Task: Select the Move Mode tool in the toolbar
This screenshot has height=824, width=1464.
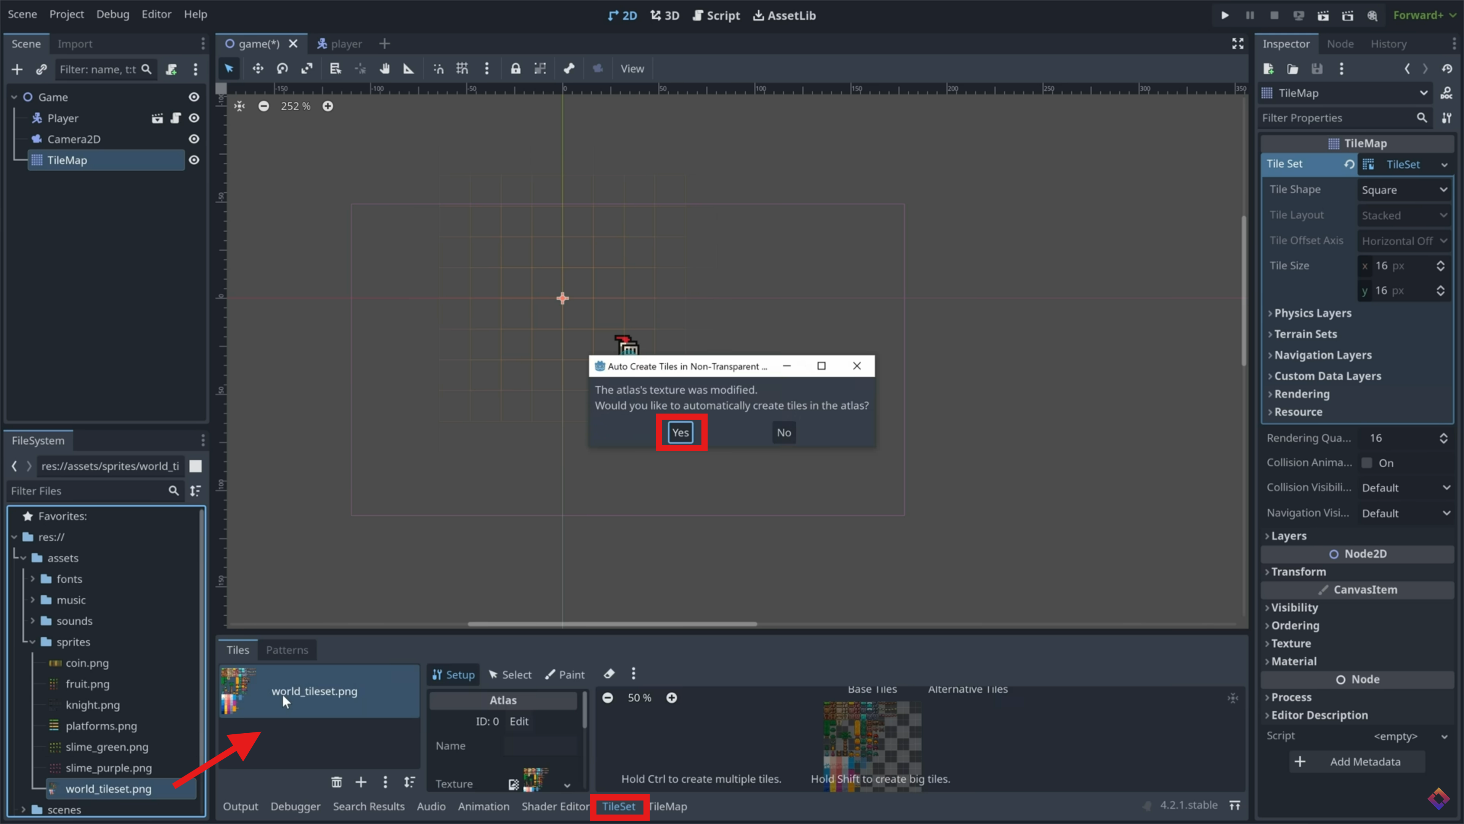Action: click(x=257, y=69)
